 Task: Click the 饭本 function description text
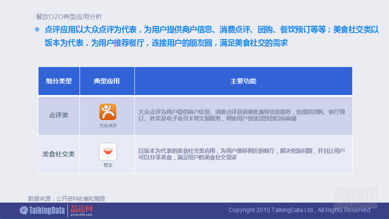click(x=241, y=154)
